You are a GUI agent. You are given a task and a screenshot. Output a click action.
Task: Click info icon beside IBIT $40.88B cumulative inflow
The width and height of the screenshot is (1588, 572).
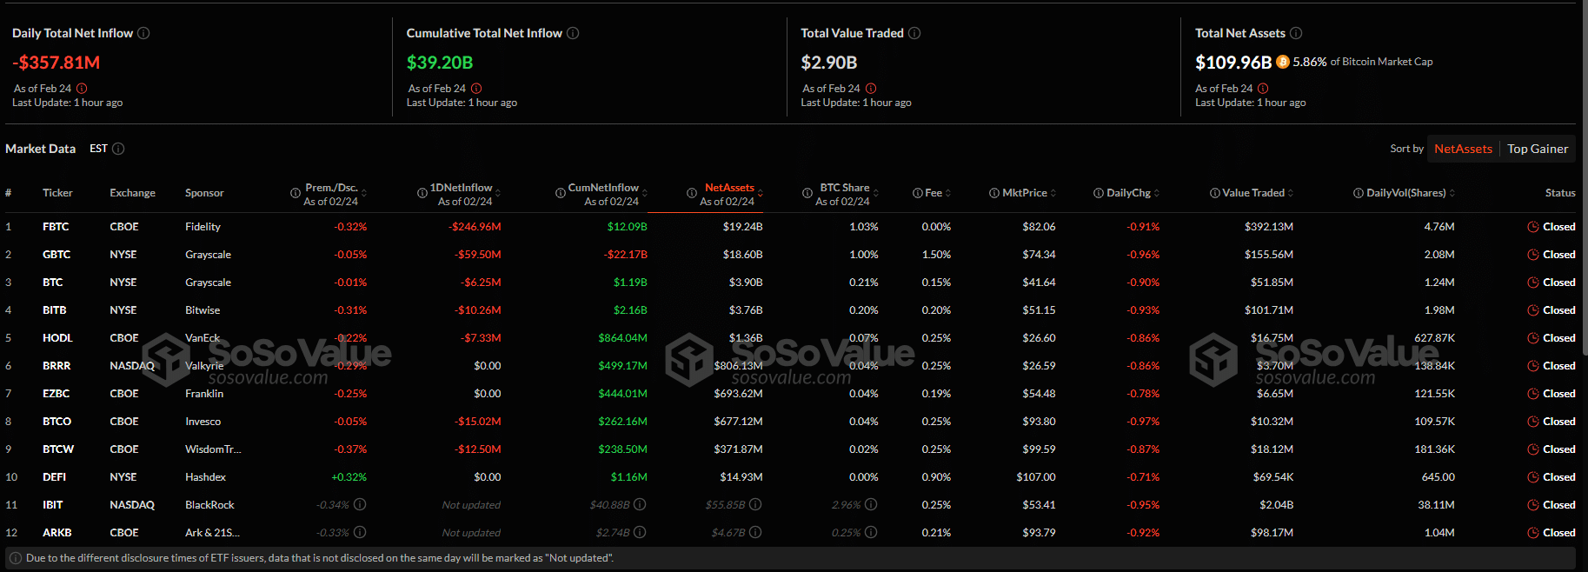[x=640, y=504]
